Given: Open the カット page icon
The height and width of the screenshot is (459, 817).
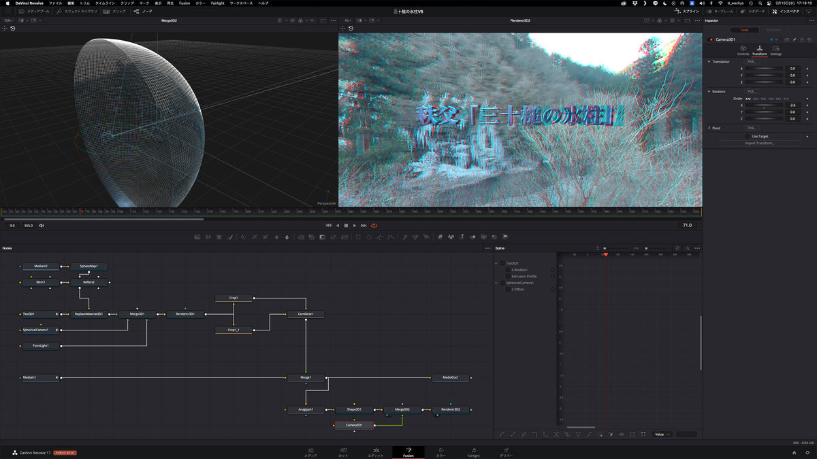Looking at the screenshot, I should [343, 452].
